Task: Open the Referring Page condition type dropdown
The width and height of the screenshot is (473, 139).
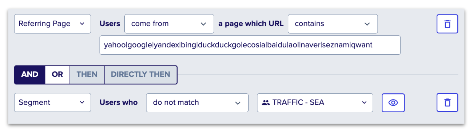Action: coord(52,24)
